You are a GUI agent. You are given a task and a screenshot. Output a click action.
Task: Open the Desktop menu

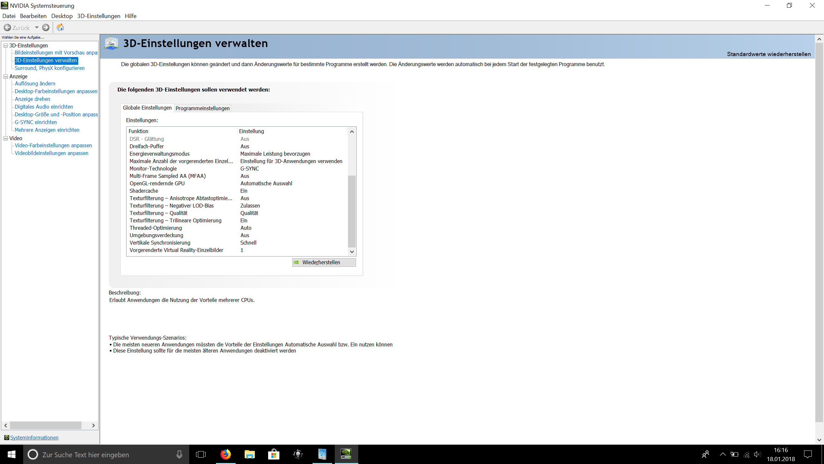pyautogui.click(x=62, y=16)
